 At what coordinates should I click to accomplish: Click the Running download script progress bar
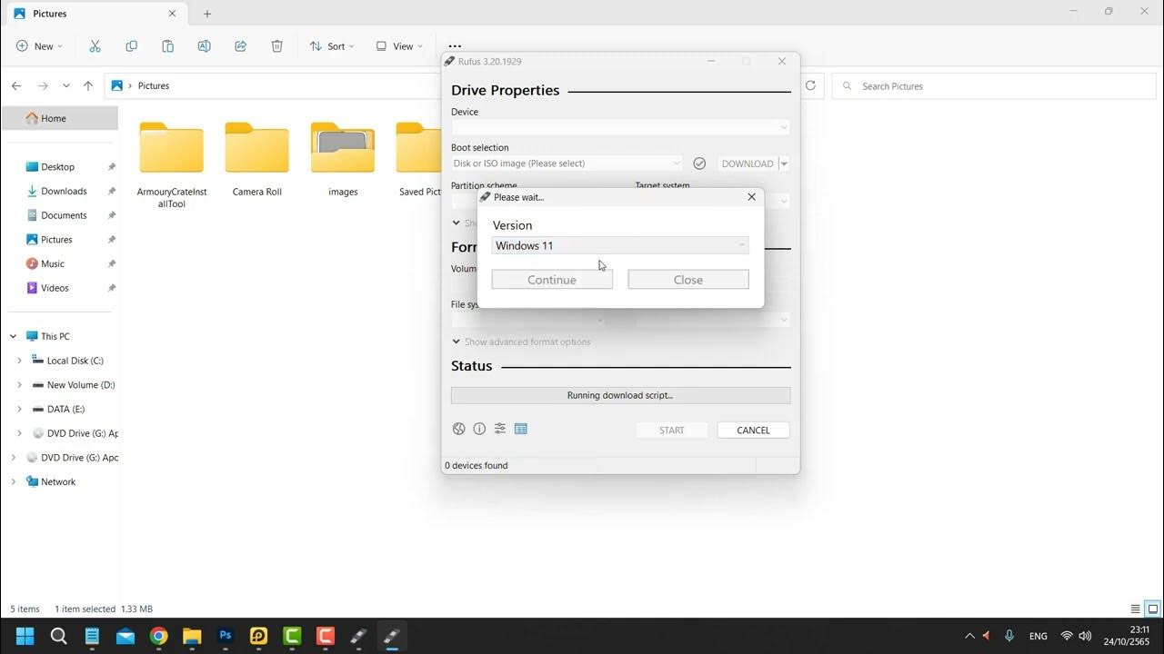[x=620, y=395]
